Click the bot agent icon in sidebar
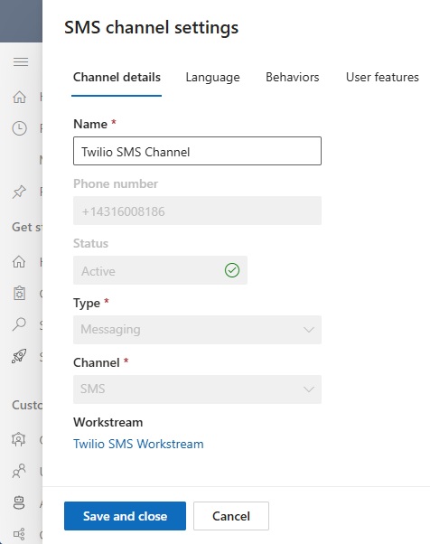 19,502
